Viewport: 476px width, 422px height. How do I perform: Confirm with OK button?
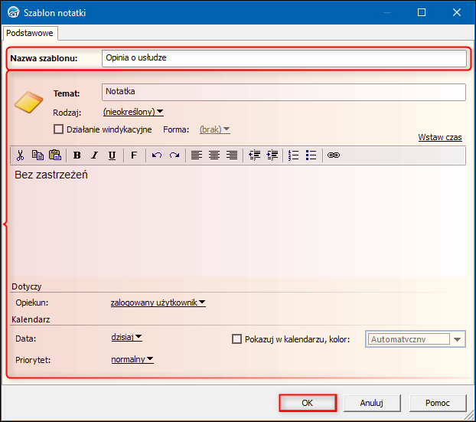[x=308, y=403]
